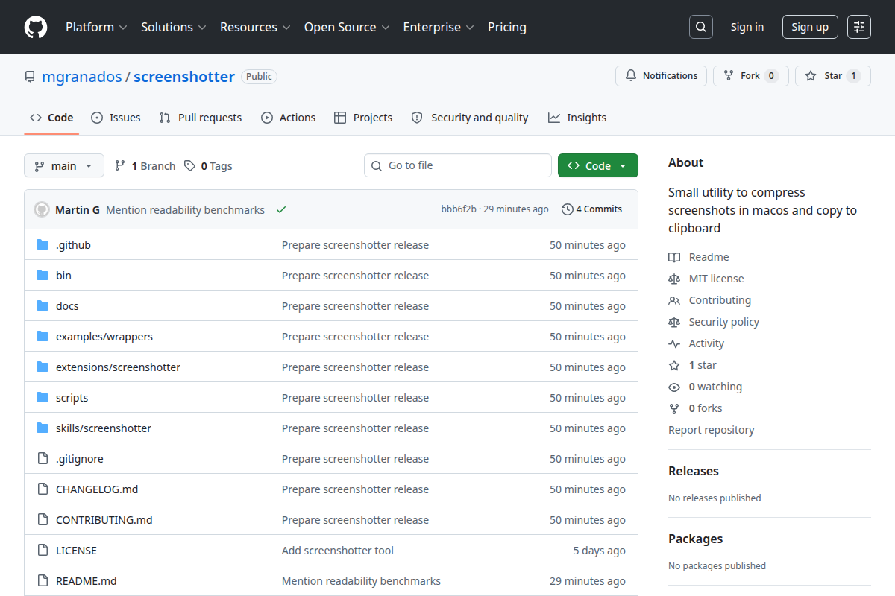
Task: Open appearance settings icon beside Sign up
Action: 859,27
